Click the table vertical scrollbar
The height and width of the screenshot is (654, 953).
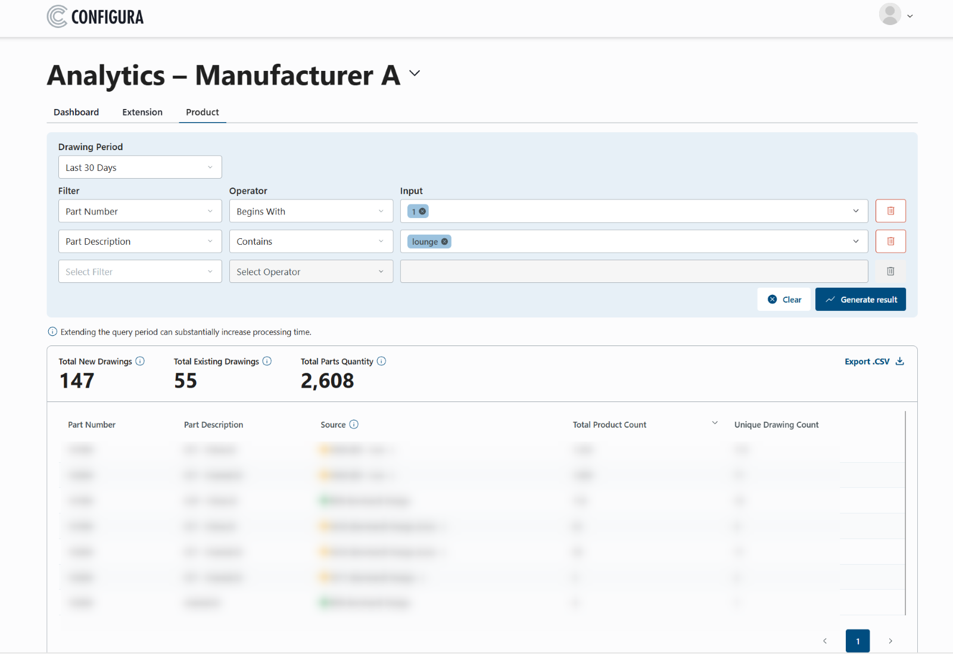(x=905, y=512)
